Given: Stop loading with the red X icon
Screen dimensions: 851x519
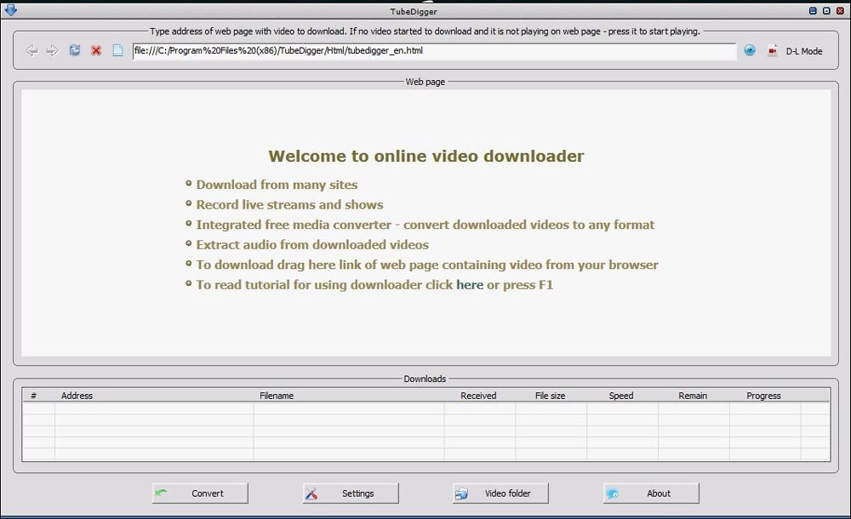Looking at the screenshot, I should pos(96,51).
